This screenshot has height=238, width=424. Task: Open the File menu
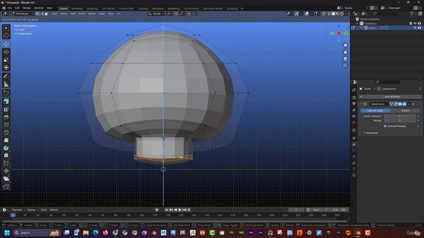[x=9, y=8]
